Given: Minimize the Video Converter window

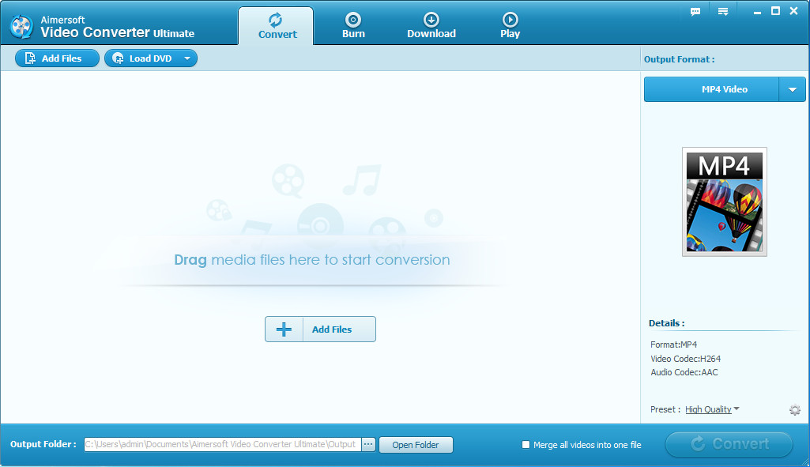Looking at the screenshot, I should pos(757,11).
